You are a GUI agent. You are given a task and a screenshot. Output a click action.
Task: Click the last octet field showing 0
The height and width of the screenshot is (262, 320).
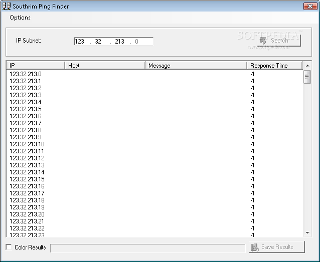coord(137,42)
